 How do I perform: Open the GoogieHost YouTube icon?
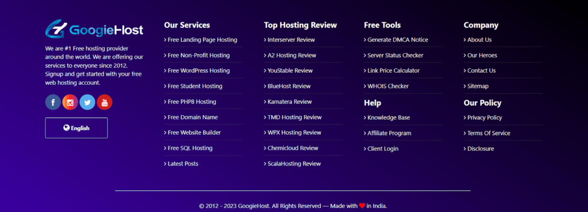[105, 102]
